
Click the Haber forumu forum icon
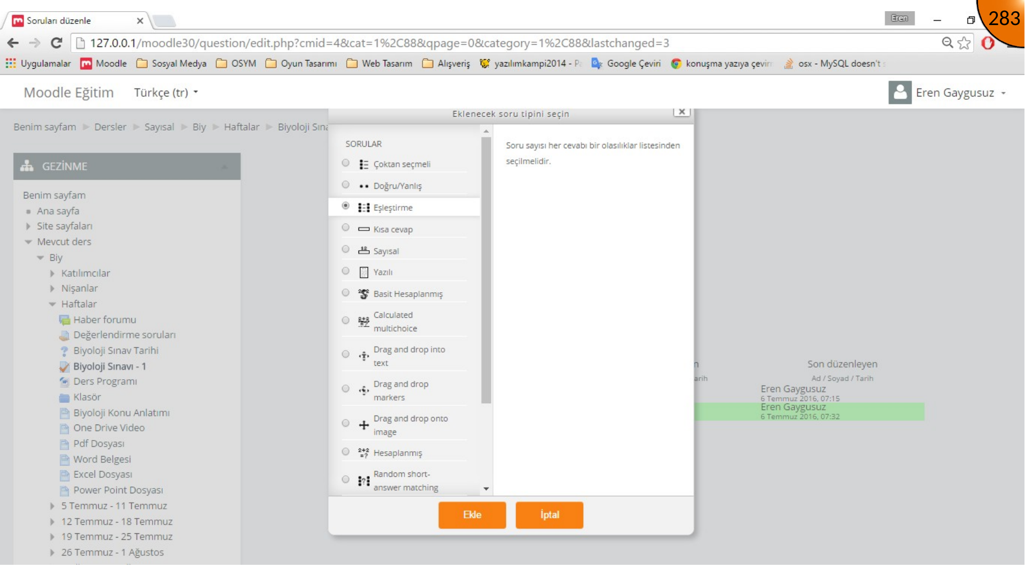(x=65, y=320)
